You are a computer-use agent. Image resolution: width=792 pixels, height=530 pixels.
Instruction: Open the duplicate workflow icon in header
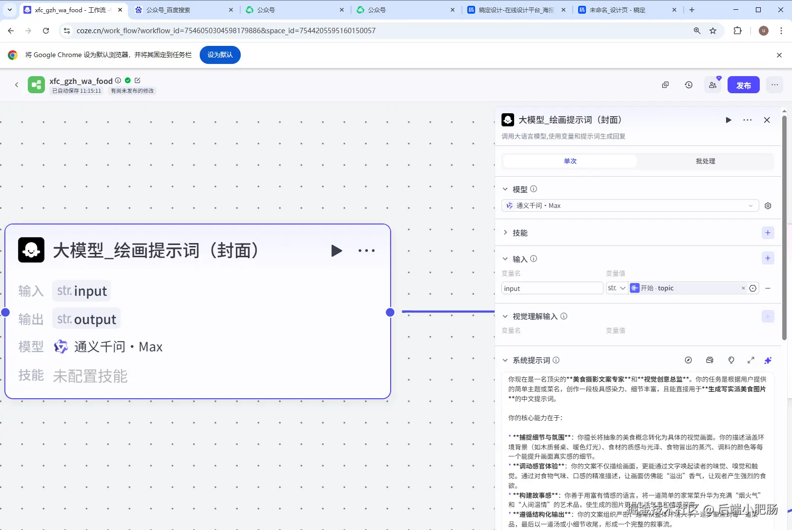pyautogui.click(x=665, y=85)
